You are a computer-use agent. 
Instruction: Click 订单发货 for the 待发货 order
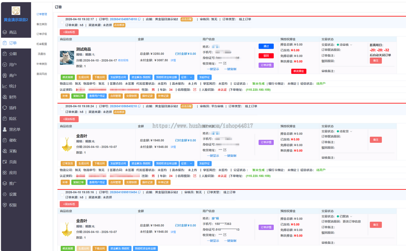click(x=68, y=163)
